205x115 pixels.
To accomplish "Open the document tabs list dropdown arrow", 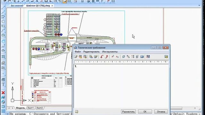I will (x=199, y=5).
